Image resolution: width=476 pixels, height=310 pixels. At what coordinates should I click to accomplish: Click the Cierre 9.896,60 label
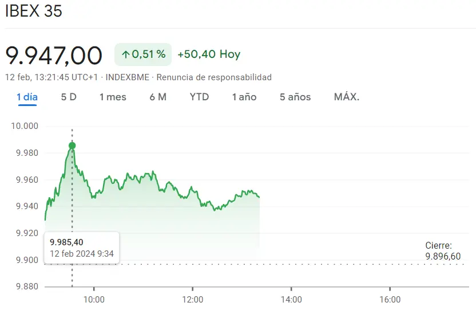click(x=442, y=251)
